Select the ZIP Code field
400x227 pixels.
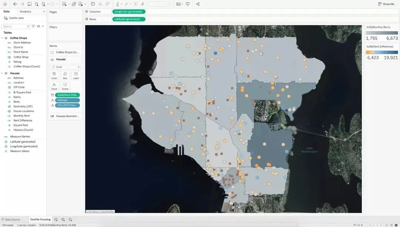click(x=19, y=87)
